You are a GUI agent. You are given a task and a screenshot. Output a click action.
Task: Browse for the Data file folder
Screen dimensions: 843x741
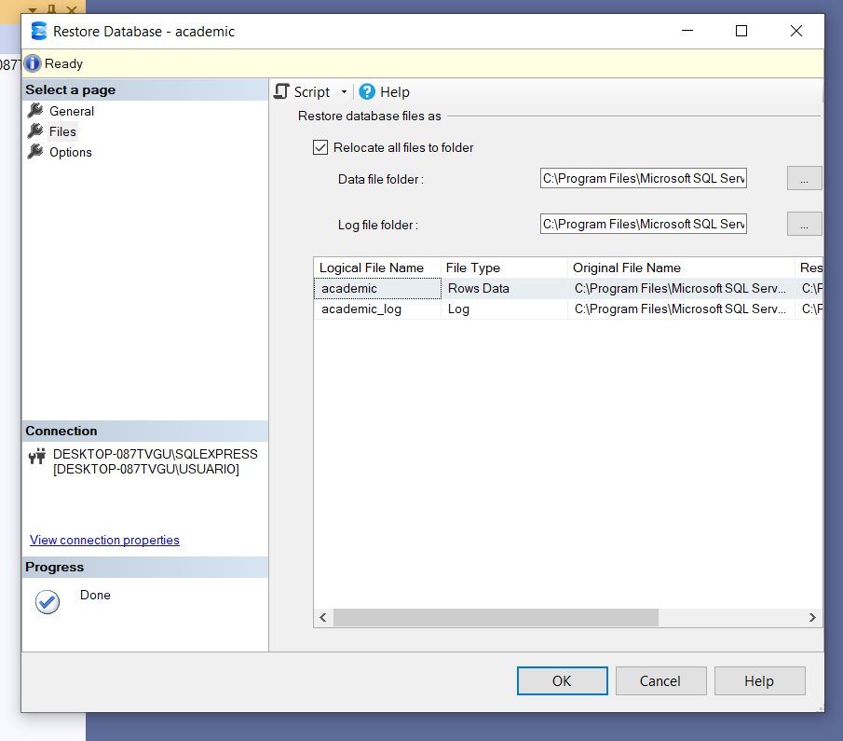tap(804, 178)
